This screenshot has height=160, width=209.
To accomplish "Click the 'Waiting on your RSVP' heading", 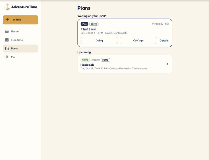I will [x=91, y=16].
